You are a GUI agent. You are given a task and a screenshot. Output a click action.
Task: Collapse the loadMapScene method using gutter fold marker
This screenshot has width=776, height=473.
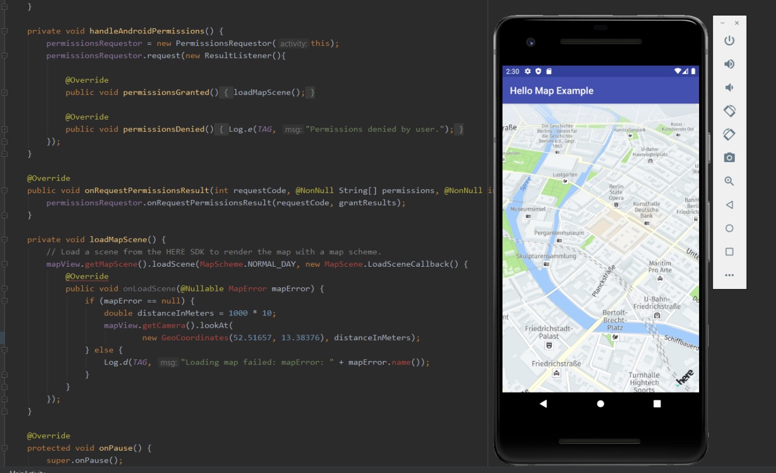5,240
